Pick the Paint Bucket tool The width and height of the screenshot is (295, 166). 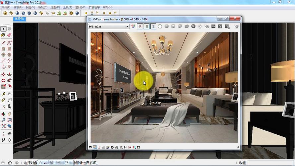click(x=3, y=35)
